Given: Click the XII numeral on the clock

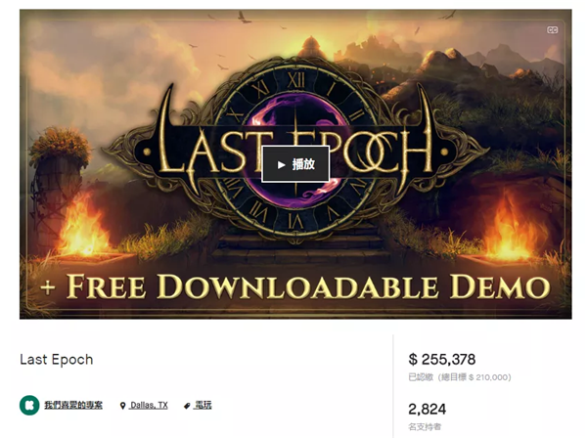Looking at the screenshot, I should [x=295, y=80].
